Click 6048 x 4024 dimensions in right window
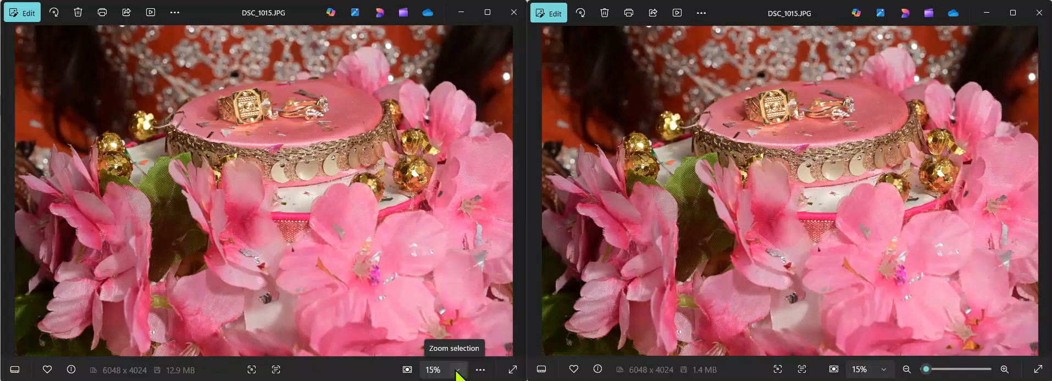 click(651, 369)
